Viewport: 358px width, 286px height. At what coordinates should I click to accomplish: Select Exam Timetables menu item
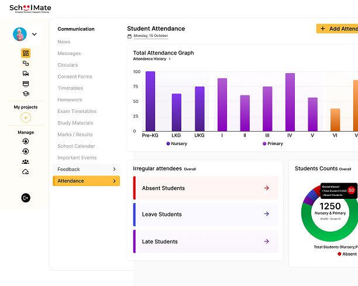(x=77, y=111)
